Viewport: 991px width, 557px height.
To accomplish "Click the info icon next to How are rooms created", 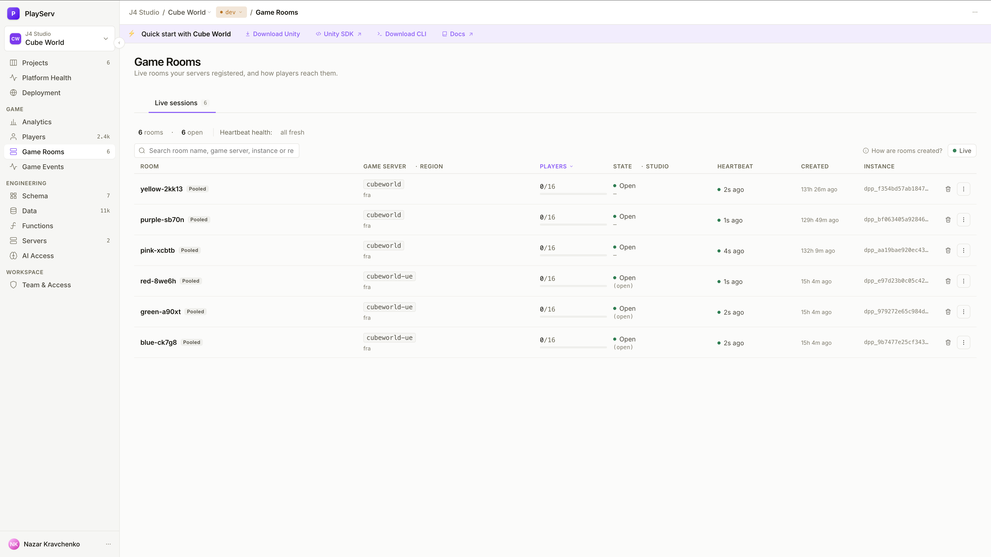I will [866, 151].
